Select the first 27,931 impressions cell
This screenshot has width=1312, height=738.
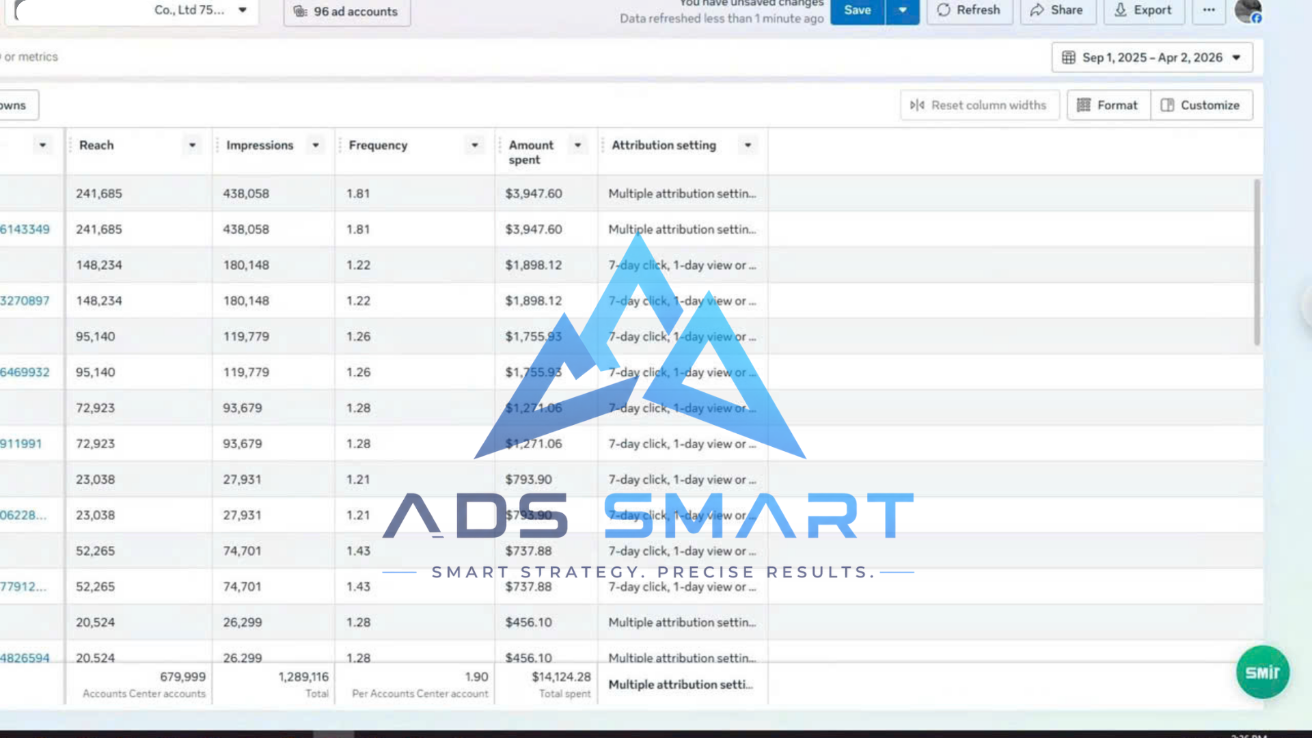click(242, 479)
